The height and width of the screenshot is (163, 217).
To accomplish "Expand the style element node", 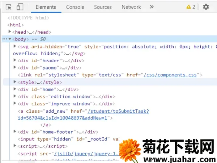I will click(x=15, y=82).
